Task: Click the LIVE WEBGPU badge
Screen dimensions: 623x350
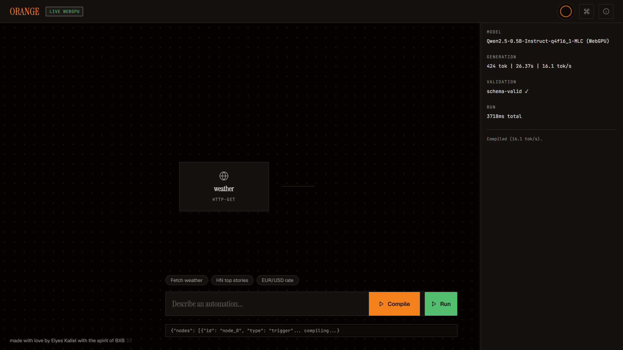Action: point(64,11)
